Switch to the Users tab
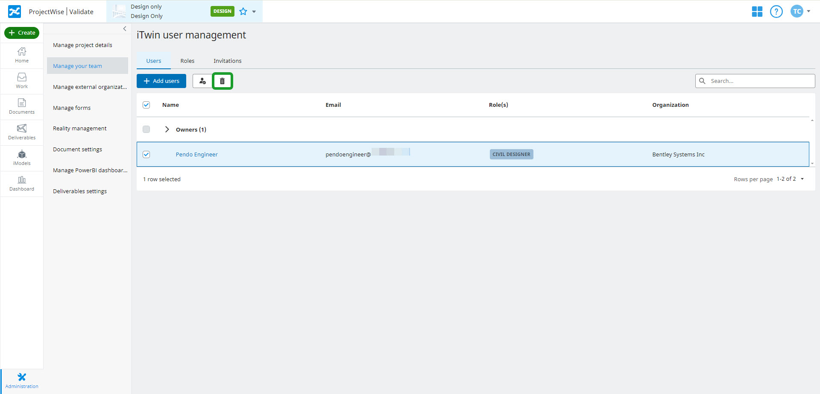 pyautogui.click(x=154, y=61)
